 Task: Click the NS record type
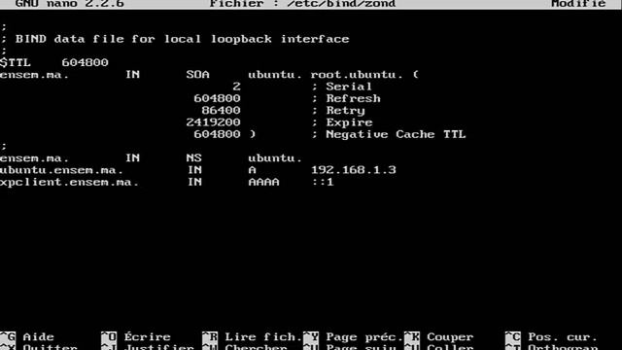point(193,157)
